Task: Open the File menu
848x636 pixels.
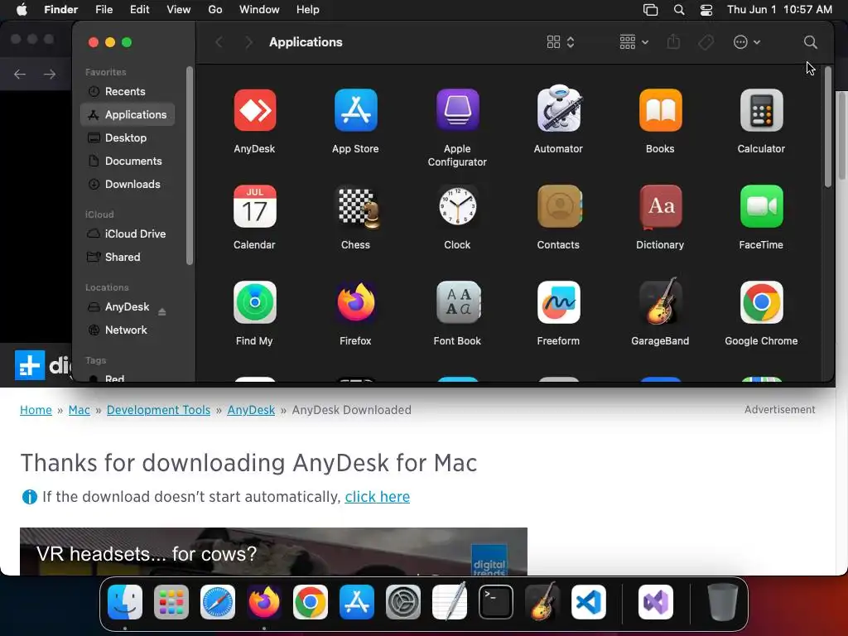Action: click(x=104, y=10)
